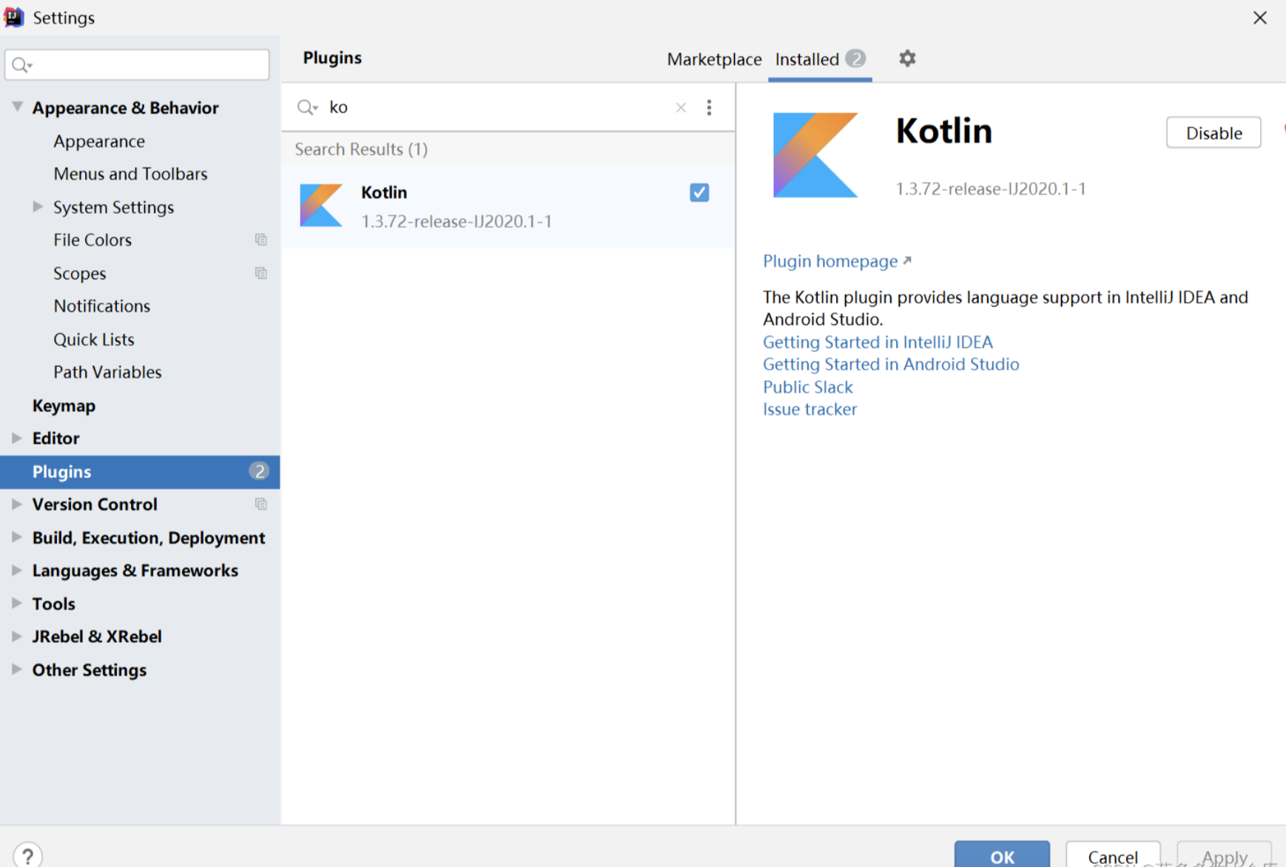The image size is (1286, 867).
Task: Cancel the Settings dialog
Action: (x=1113, y=855)
